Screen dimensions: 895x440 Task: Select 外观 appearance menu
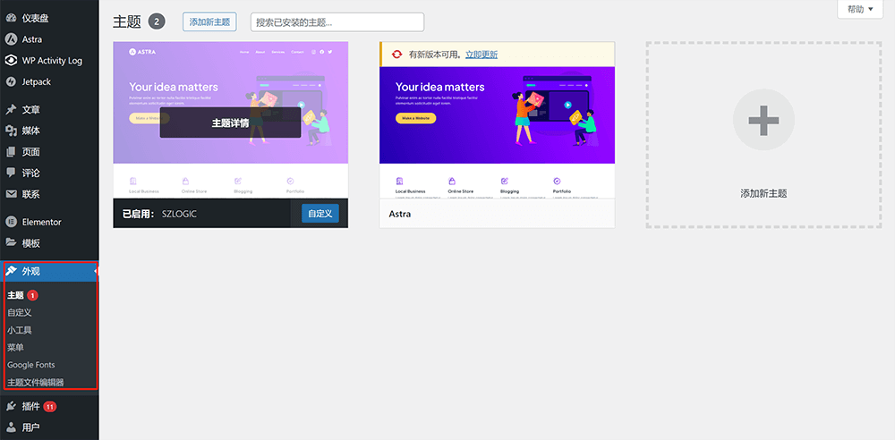[x=49, y=272]
